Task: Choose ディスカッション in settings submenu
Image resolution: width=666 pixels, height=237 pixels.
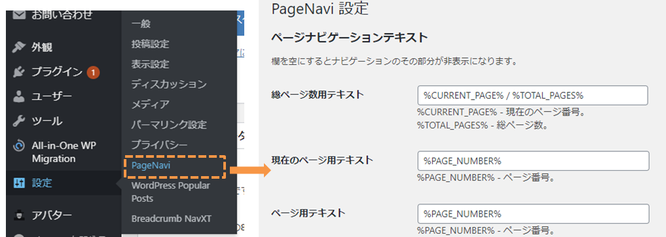Action: pyautogui.click(x=169, y=84)
